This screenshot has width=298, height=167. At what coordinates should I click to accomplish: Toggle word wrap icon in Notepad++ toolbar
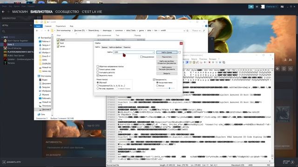[x=187, y=62]
